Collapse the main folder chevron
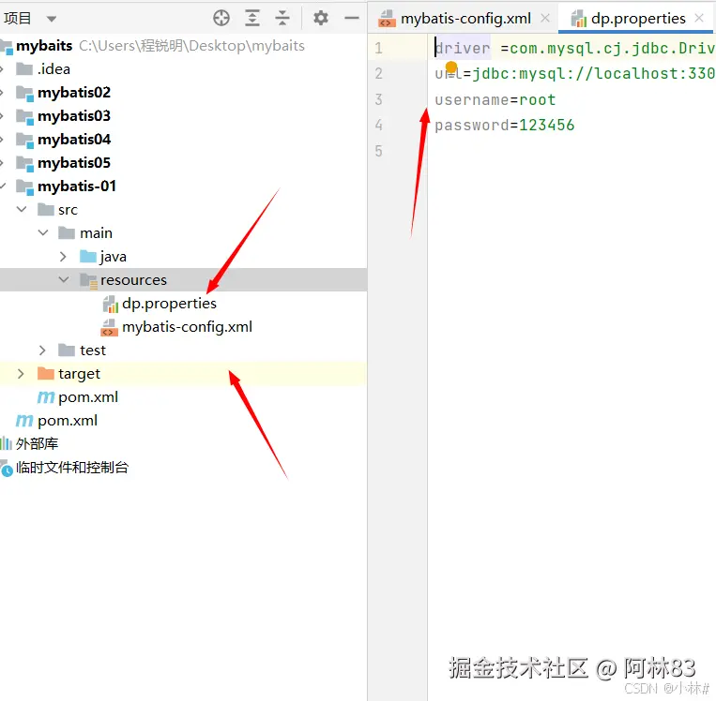 click(x=43, y=233)
